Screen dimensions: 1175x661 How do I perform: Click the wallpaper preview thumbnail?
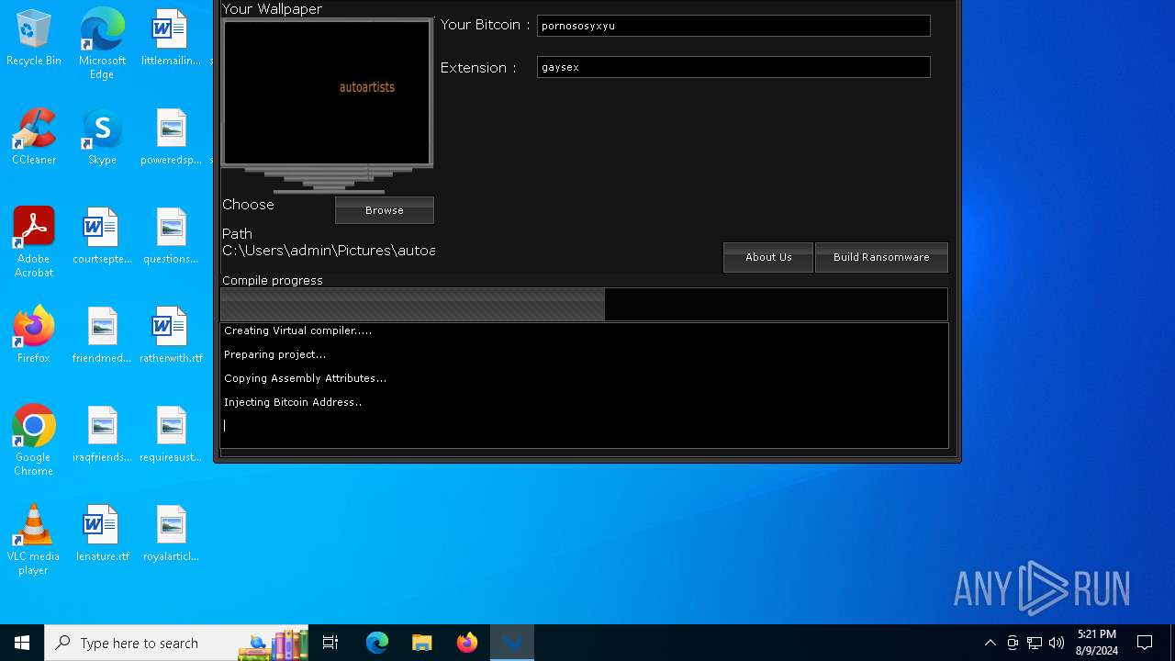point(327,92)
